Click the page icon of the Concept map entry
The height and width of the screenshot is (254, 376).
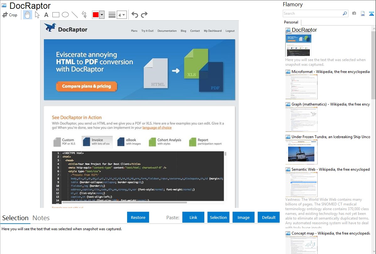point(288,233)
